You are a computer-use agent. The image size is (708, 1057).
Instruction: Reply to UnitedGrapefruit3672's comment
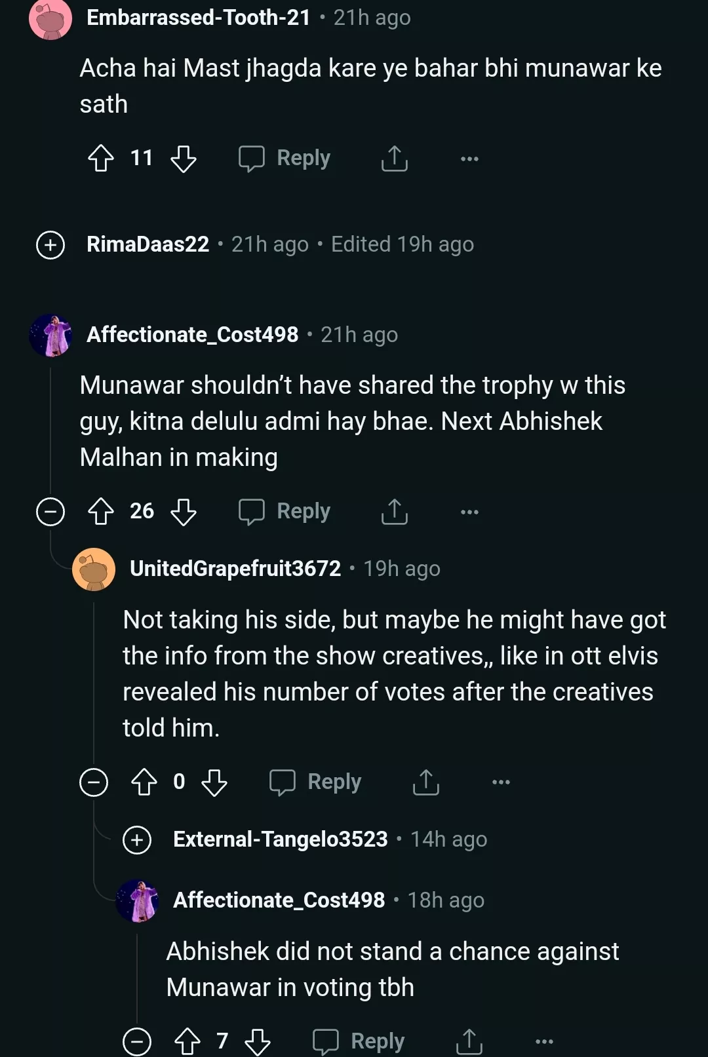316,782
